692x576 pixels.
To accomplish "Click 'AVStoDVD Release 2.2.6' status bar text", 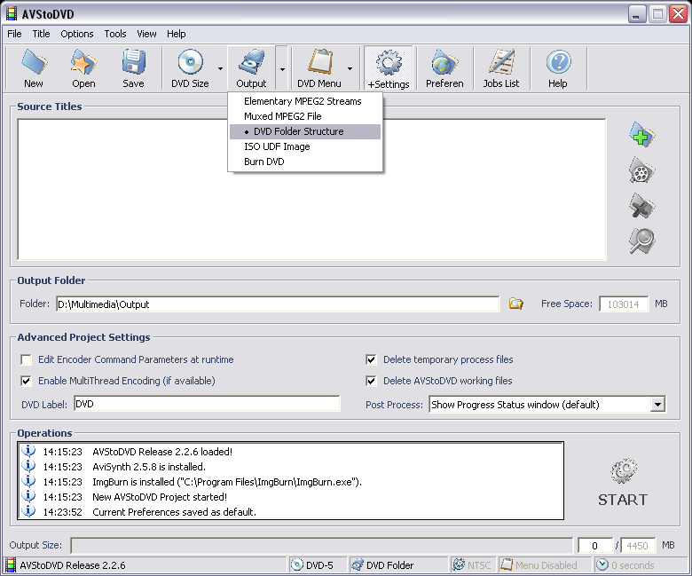I will click(73, 565).
